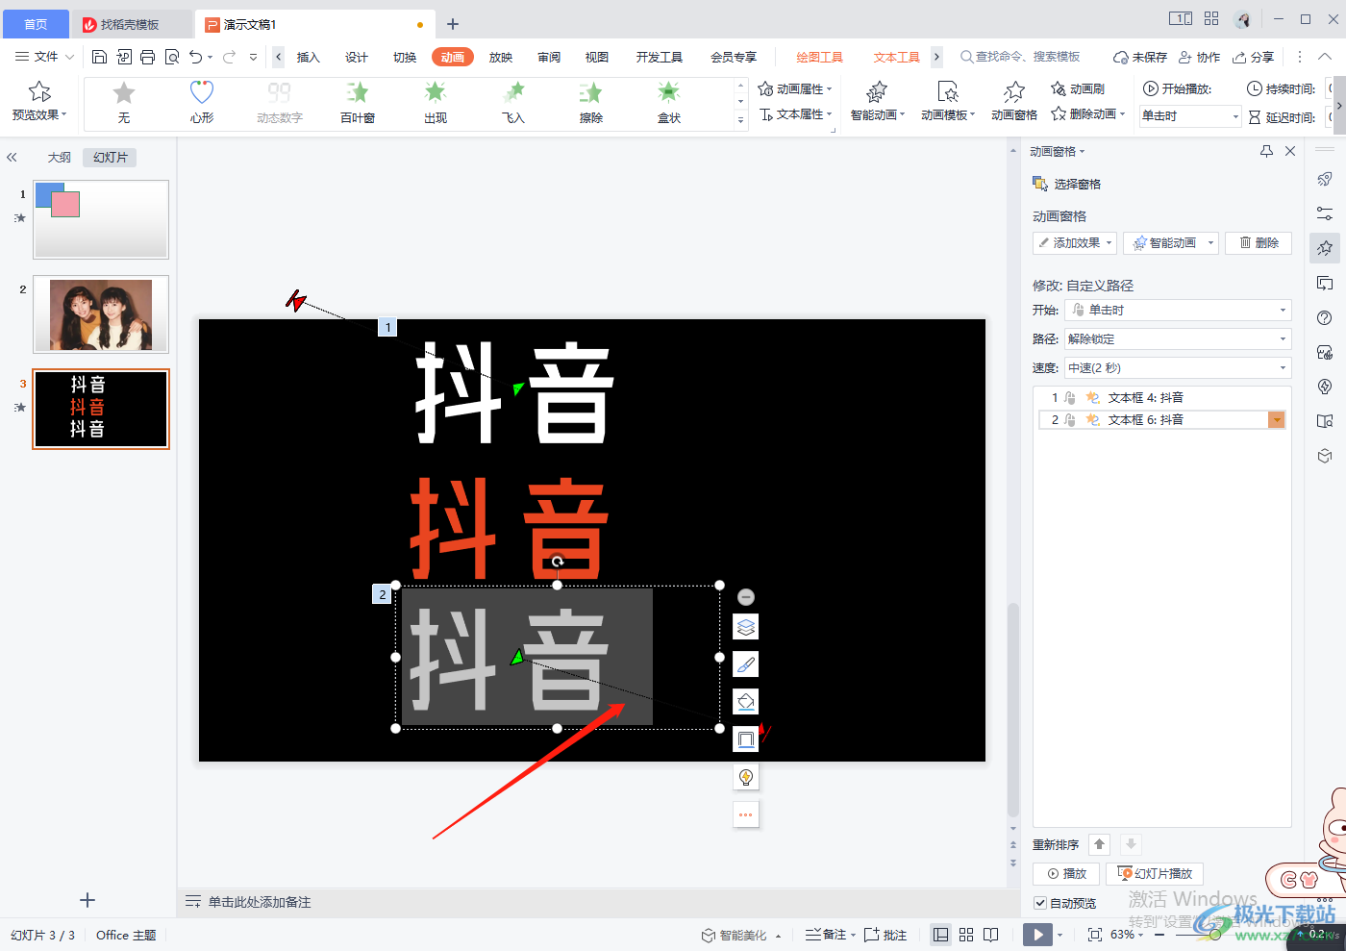Collapse the slide thumbnail panel
Image resolution: width=1346 pixels, height=951 pixels.
[12, 157]
